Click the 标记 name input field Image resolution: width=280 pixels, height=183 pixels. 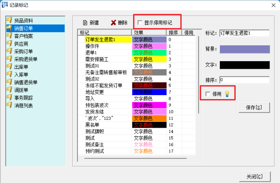[244, 33]
